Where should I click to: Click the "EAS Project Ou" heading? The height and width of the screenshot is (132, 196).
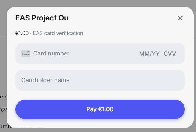coord(42,18)
